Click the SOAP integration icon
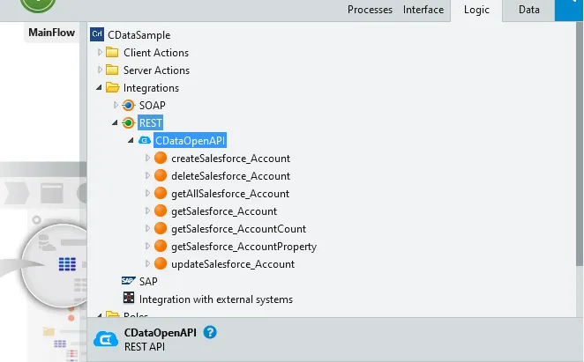Screen dimensions: 584x362 (x=129, y=105)
